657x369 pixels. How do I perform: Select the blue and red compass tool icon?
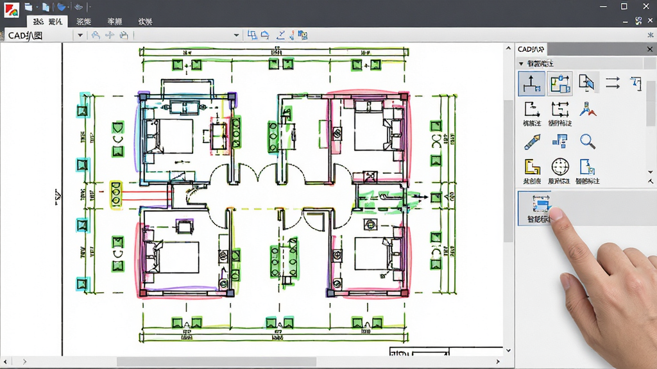[588, 110]
